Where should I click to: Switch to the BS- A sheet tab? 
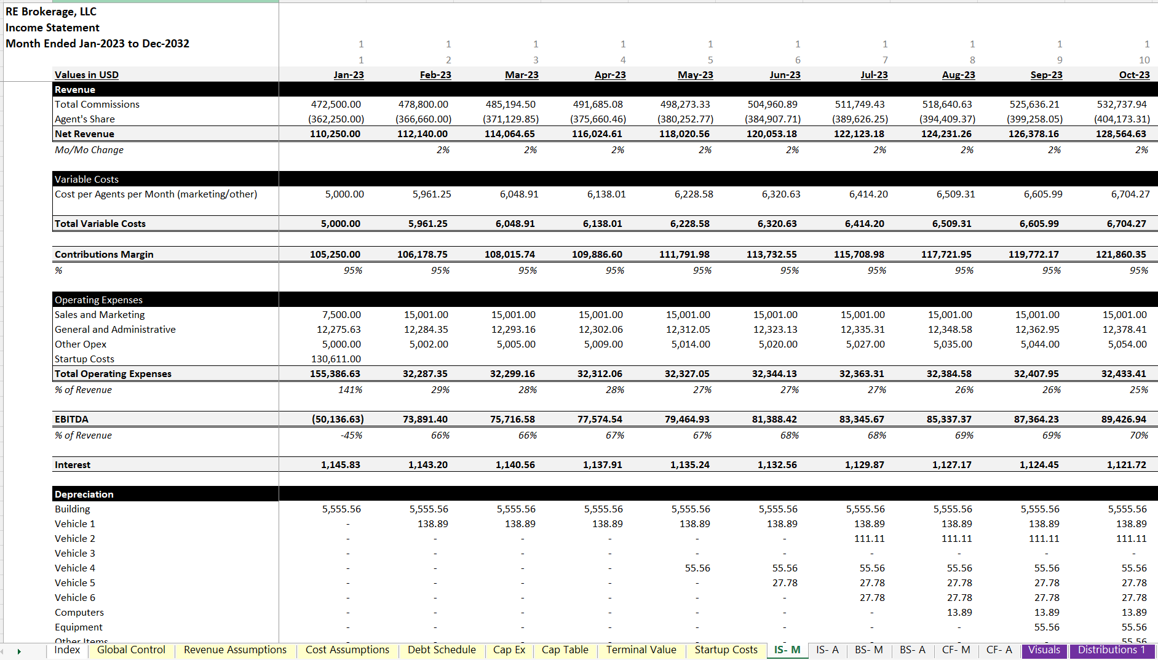[913, 650]
